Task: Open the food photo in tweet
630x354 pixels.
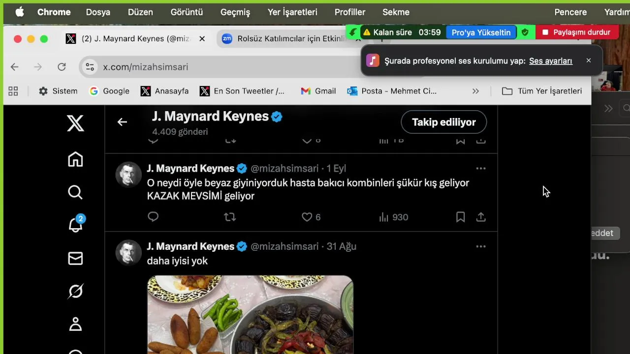Action: point(251,315)
